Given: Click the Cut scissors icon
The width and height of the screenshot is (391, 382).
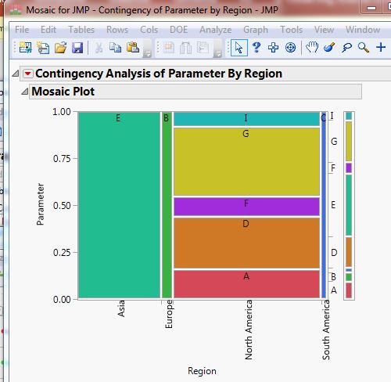Looking at the screenshot, I should click(99, 48).
